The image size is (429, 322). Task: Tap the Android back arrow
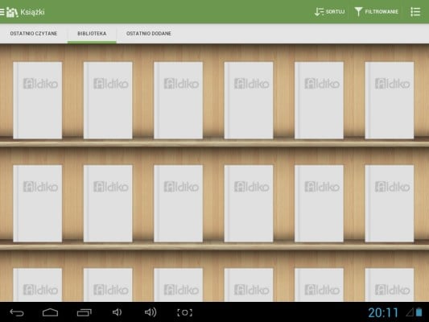pos(17,312)
